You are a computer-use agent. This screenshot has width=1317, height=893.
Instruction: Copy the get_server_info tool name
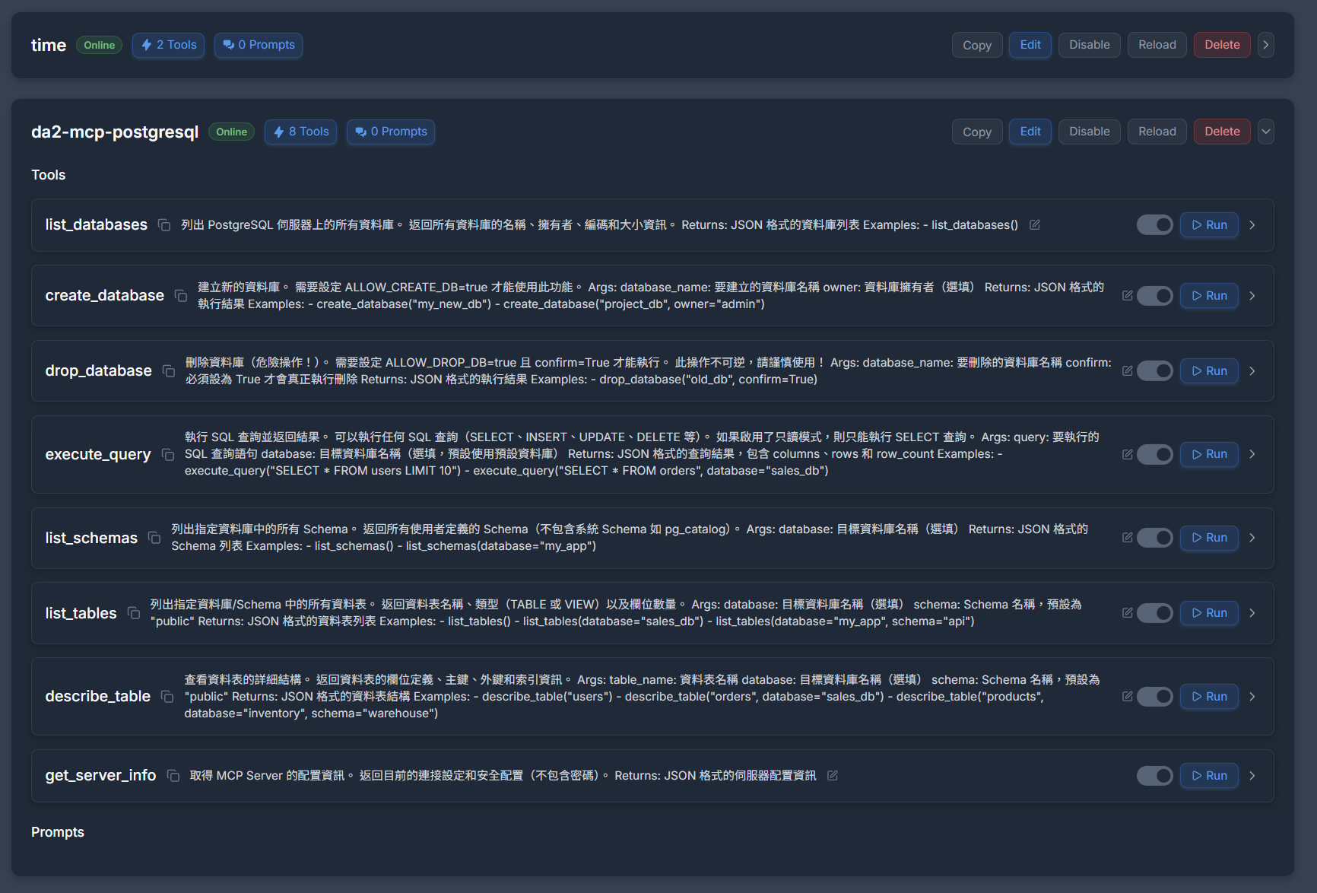(x=173, y=776)
